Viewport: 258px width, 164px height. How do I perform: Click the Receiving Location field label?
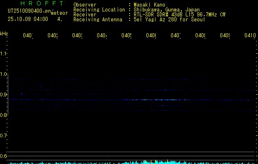(x=99, y=10)
